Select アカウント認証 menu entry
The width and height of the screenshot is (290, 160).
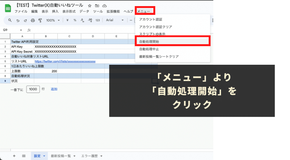tap(172, 19)
